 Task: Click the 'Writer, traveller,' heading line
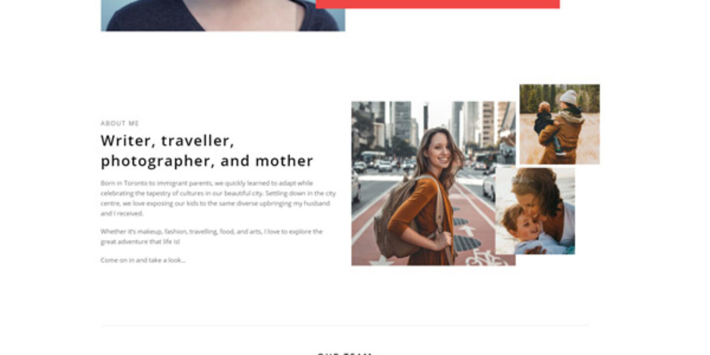[x=167, y=140]
